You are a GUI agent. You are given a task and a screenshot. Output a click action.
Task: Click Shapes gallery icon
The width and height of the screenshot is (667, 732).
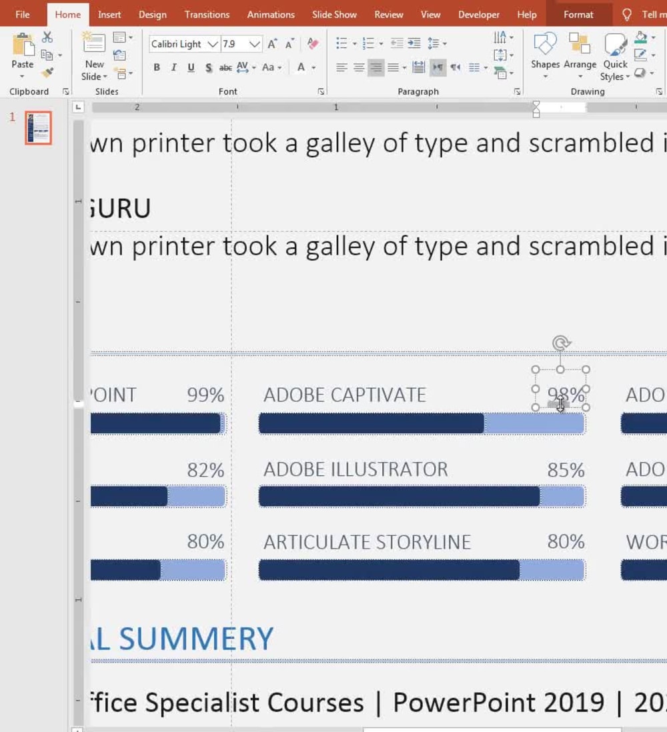(545, 45)
